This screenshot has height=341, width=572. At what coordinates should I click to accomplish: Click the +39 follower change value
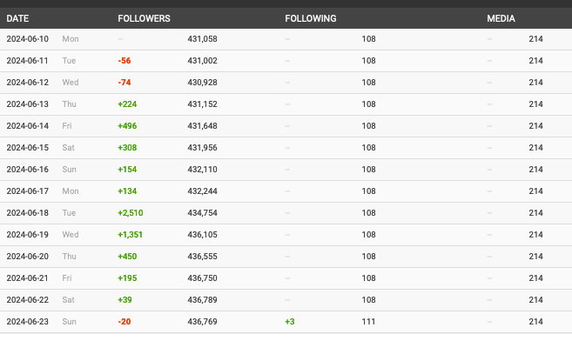(124, 300)
